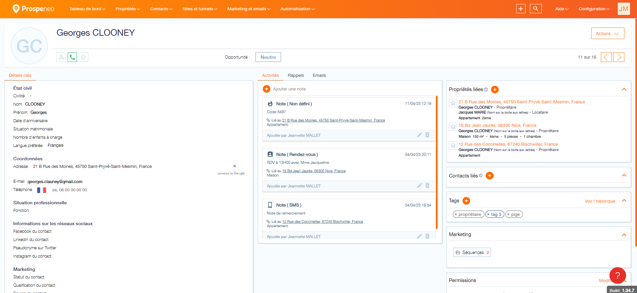Select the Détails clés tab

point(20,75)
